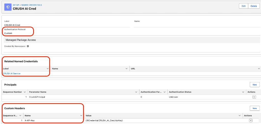Click the Named Credentials shield icon
261x124 pixels.
coord(8,7)
